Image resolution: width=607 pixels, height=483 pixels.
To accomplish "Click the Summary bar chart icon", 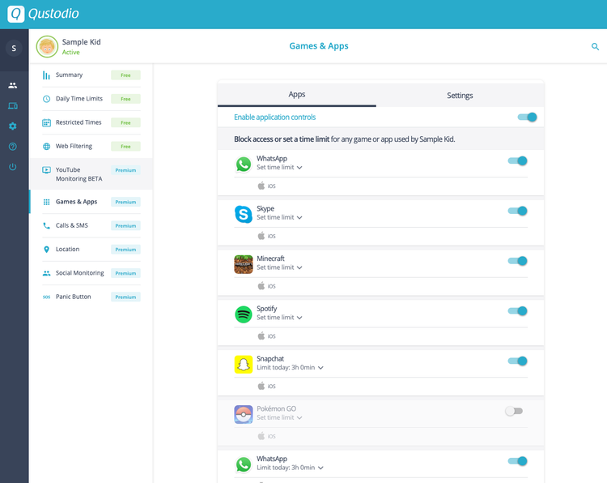I will pos(46,75).
